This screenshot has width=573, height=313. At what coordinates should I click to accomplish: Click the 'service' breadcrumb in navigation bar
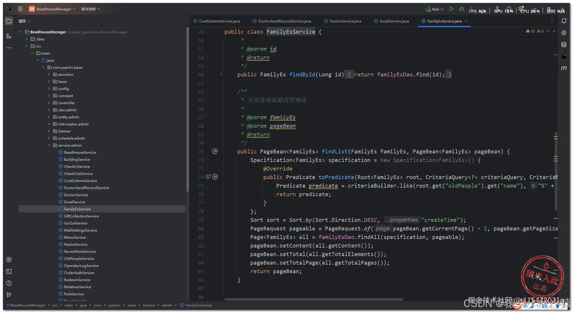[148, 305]
